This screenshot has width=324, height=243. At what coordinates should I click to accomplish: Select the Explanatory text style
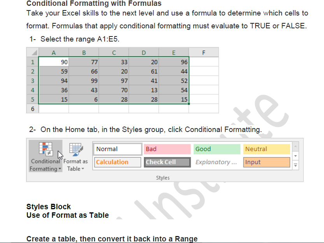click(x=217, y=162)
